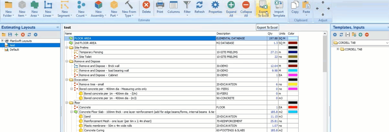Click the green add icon in Templates panel
The height and width of the screenshot is (132, 389).
point(360,35)
